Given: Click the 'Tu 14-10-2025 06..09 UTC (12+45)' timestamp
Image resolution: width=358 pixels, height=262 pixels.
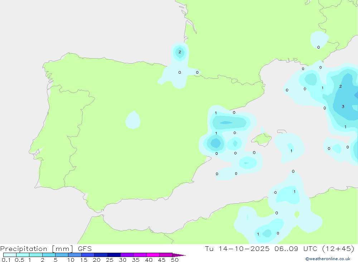Looking at the screenshot, I should 280,249.
